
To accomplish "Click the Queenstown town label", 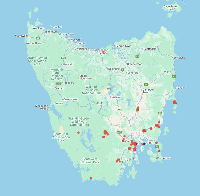I will coord(71,99).
